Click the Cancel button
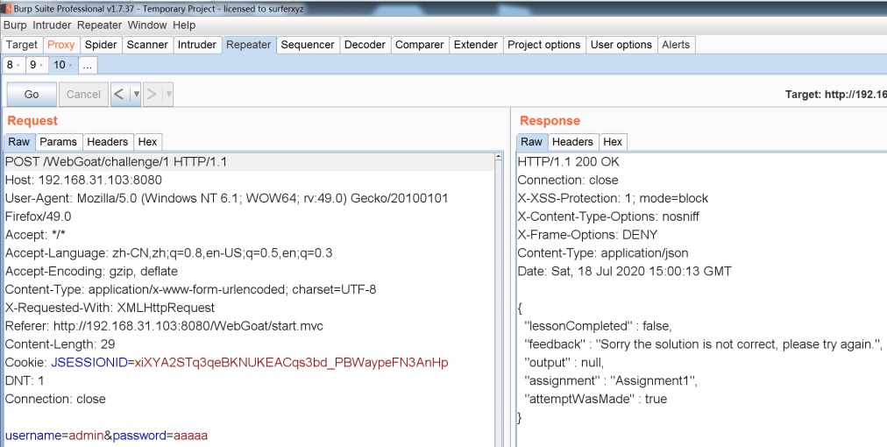Screen dimensions: 887x447 pyautogui.click(x=83, y=95)
